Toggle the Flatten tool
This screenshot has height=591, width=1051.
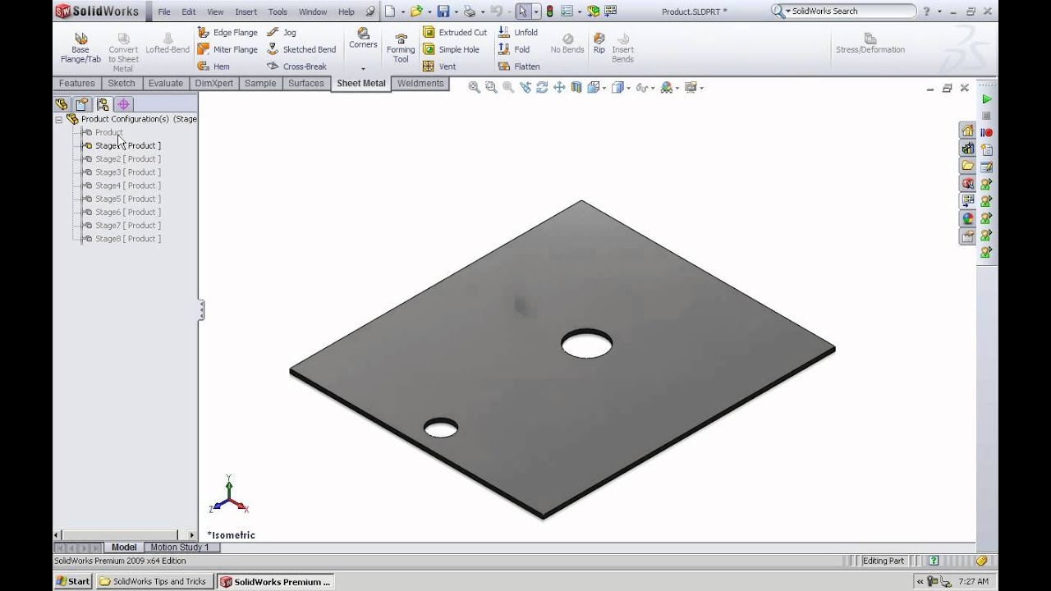(519, 66)
